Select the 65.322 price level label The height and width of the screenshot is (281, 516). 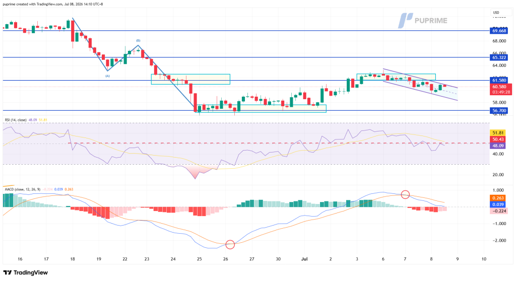(x=499, y=57)
